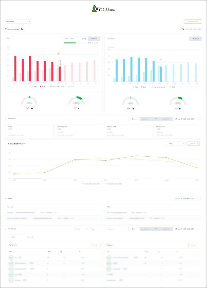
Task: Switch to URLs tab in Top Changes
Action: pos(13,237)
